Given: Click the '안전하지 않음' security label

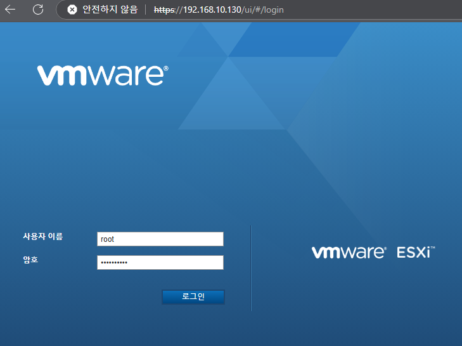Looking at the screenshot, I should point(110,10).
